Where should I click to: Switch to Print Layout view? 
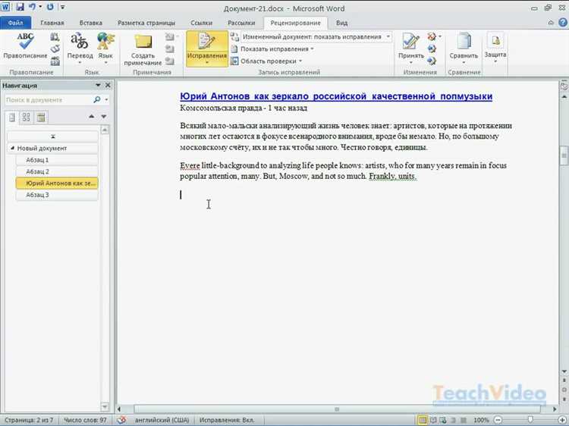(x=423, y=420)
